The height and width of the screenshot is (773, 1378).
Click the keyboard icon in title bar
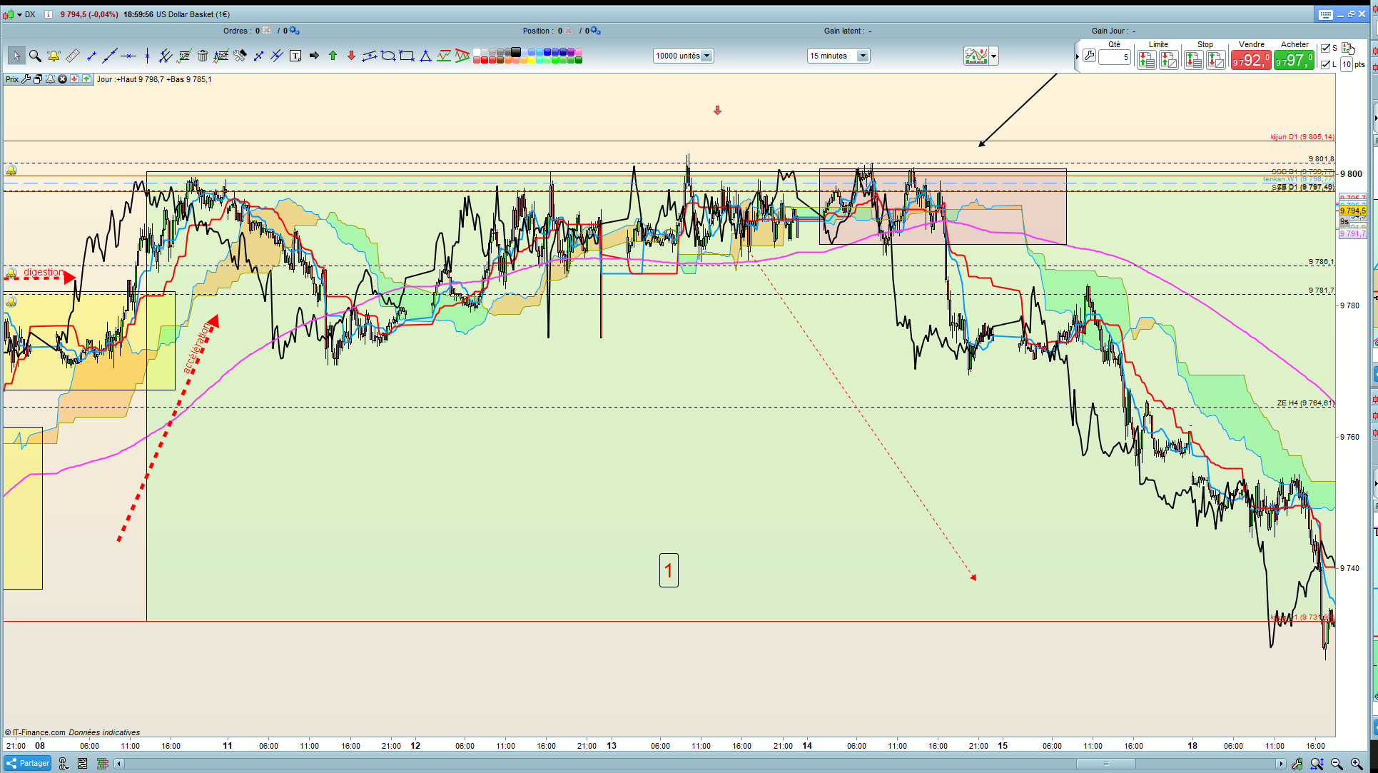tap(1325, 14)
